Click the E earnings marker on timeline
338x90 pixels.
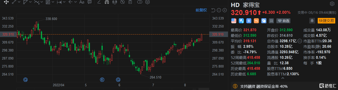coord(102,80)
